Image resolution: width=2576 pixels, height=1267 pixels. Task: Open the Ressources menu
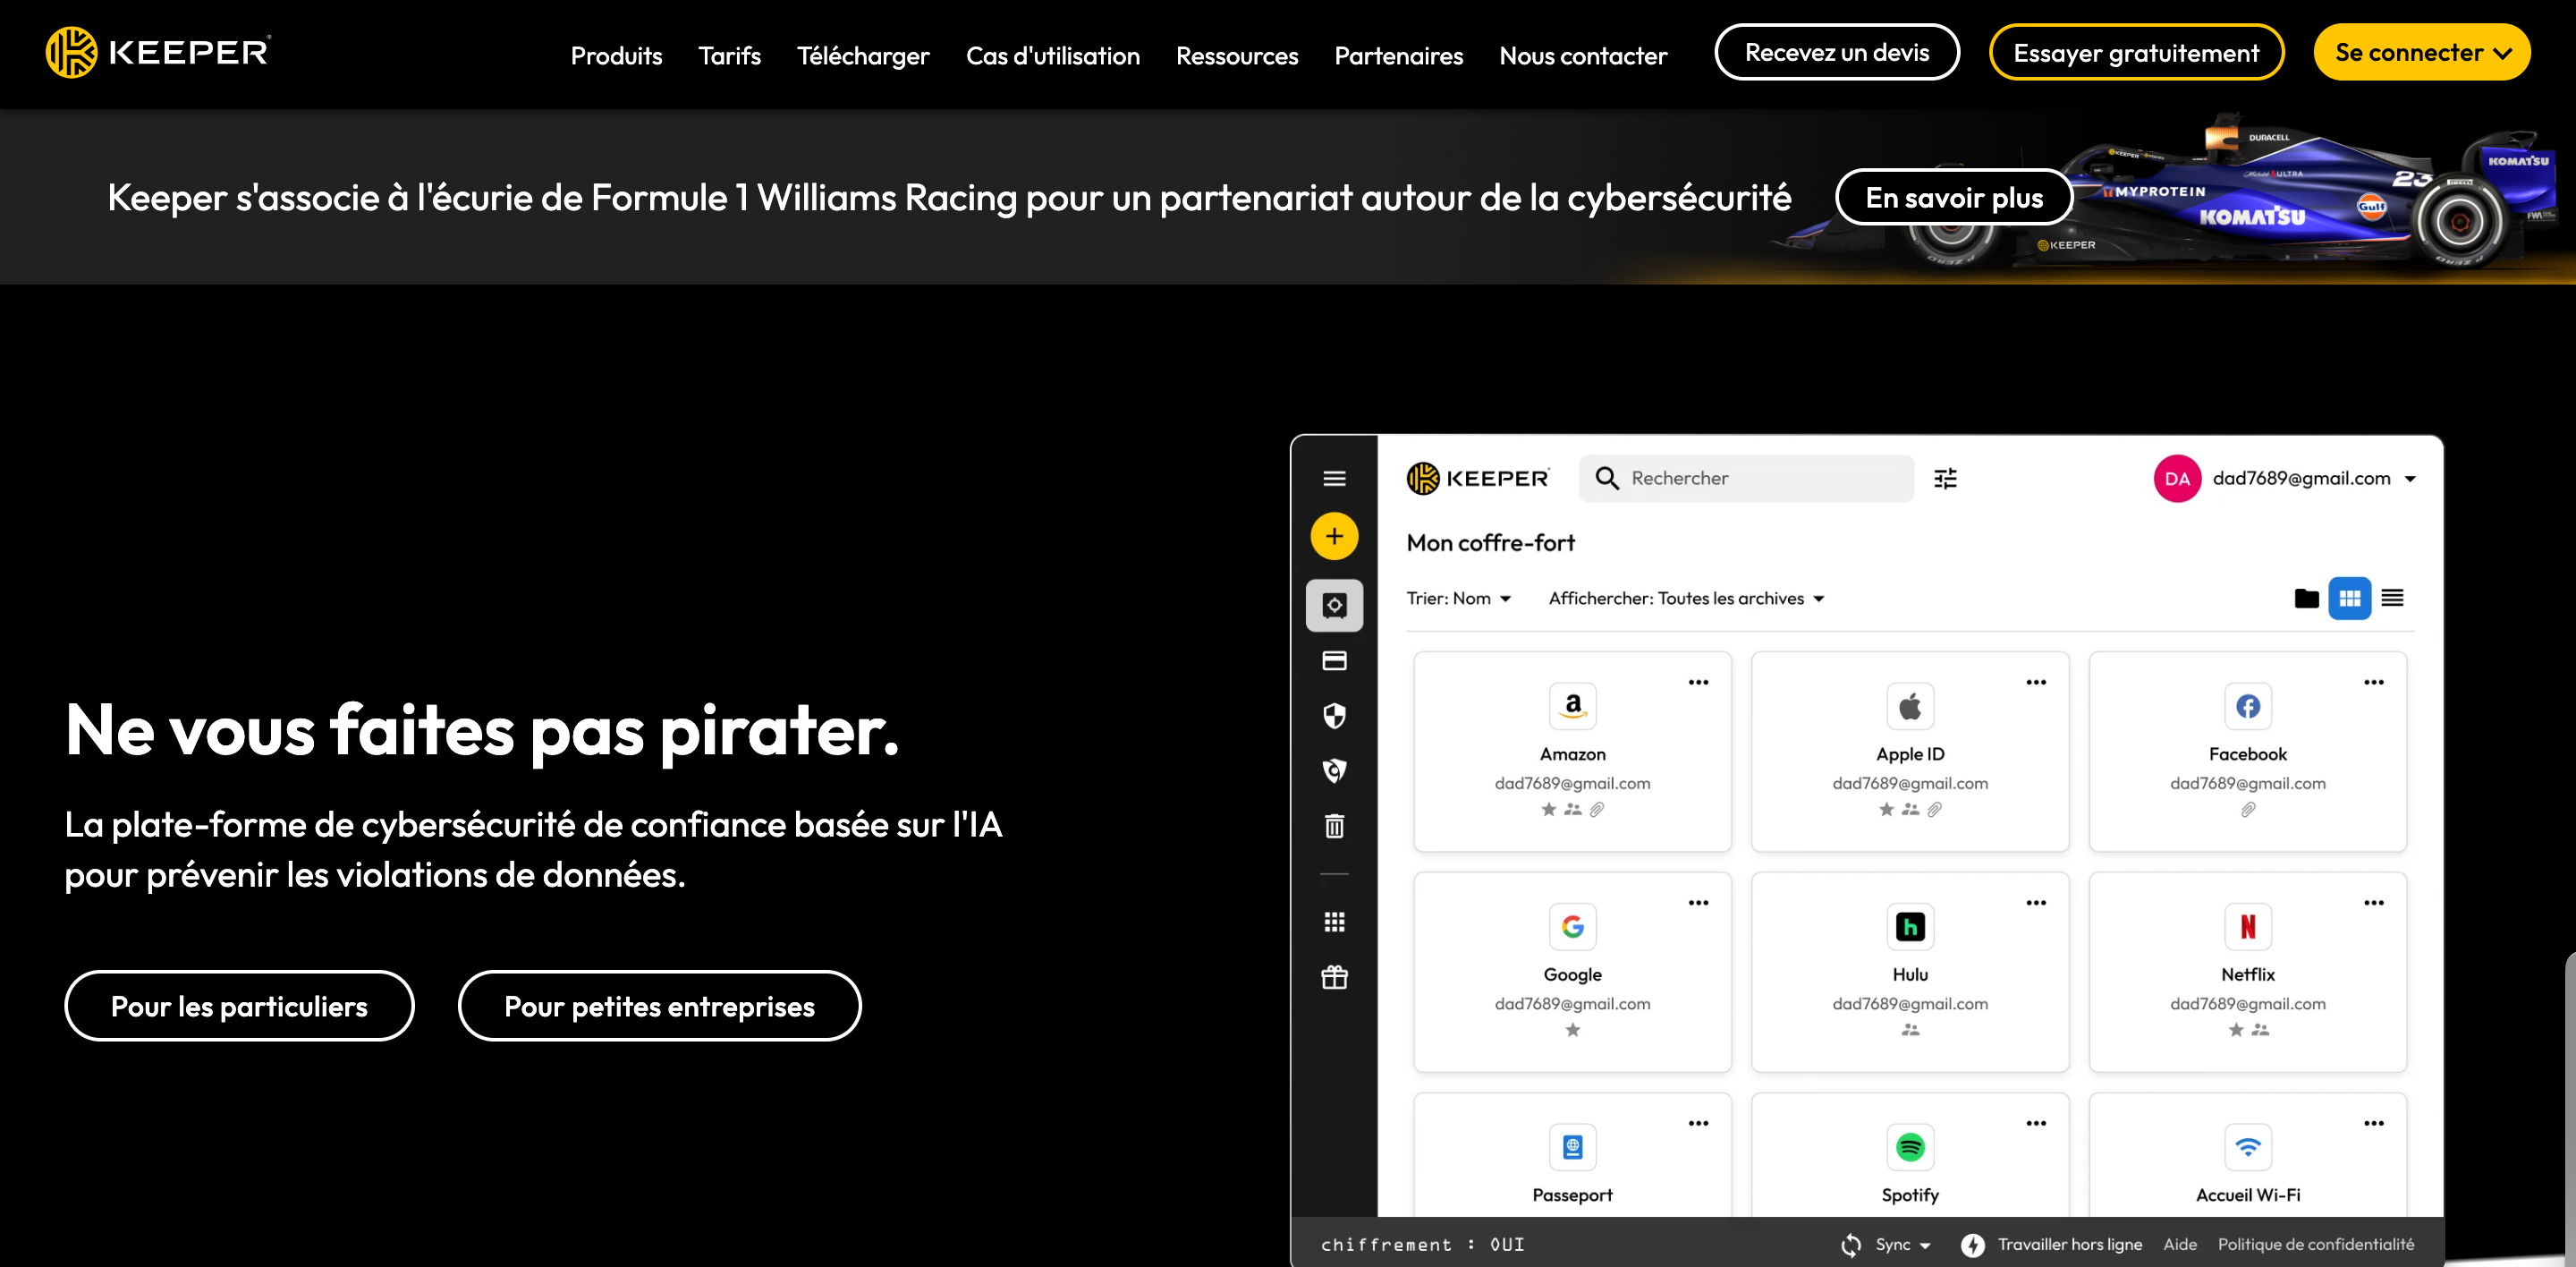(x=1237, y=56)
